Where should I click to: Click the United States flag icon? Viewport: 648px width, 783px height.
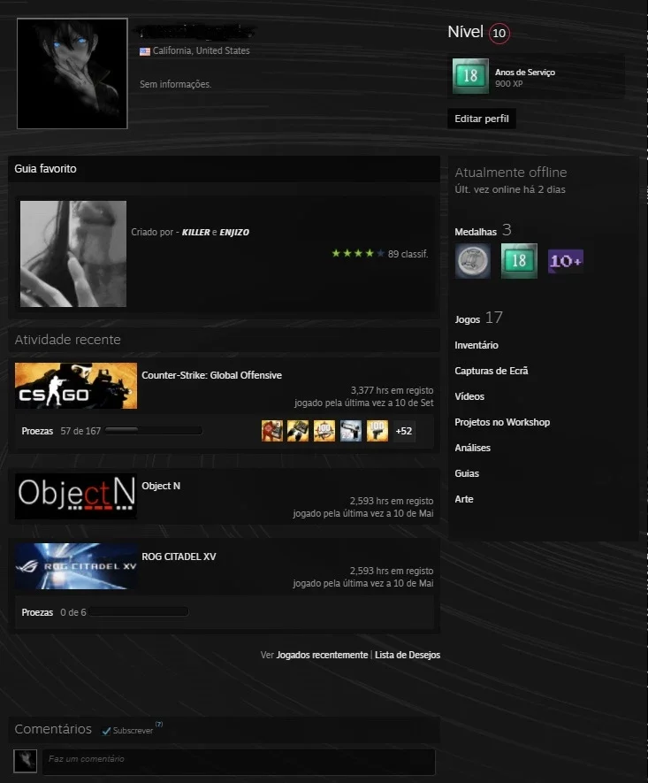145,51
